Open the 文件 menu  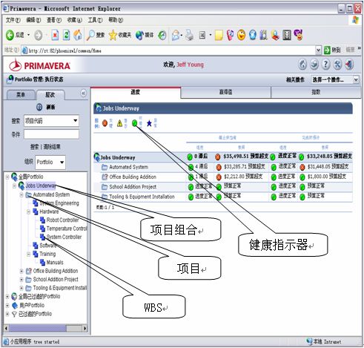coord(13,20)
